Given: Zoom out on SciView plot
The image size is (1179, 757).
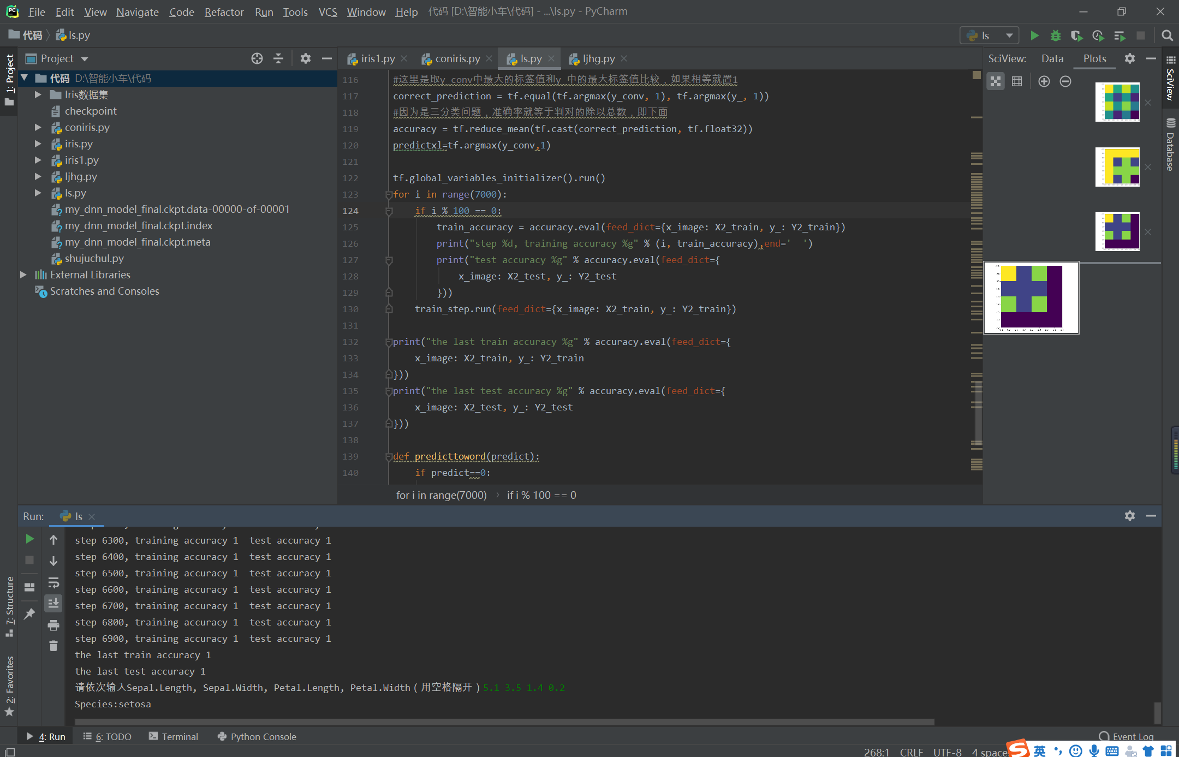Looking at the screenshot, I should [x=1065, y=81].
